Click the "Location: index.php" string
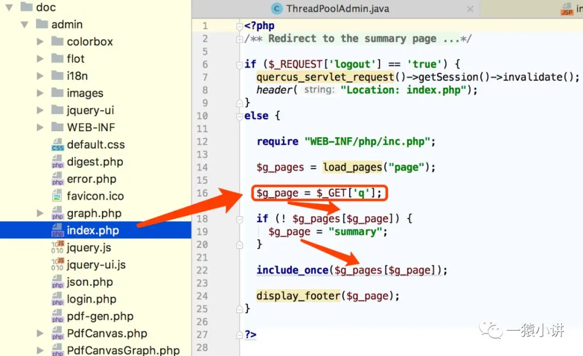Viewport: 583px width, 356px height. (x=403, y=90)
